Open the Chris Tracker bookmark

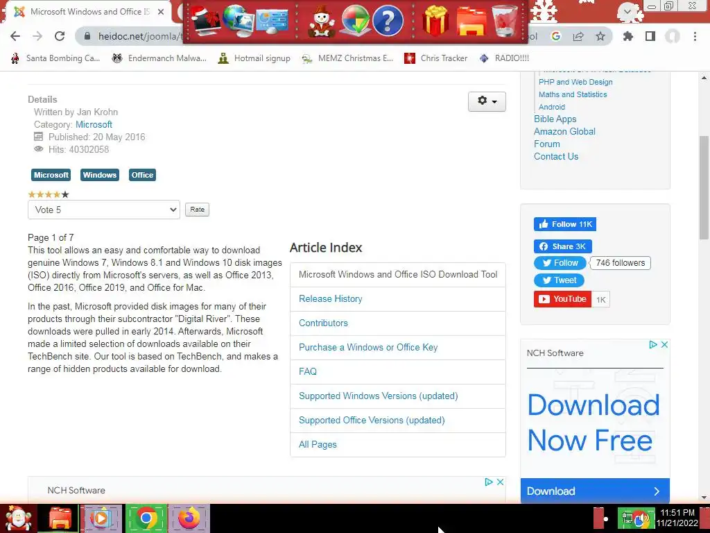pos(435,58)
